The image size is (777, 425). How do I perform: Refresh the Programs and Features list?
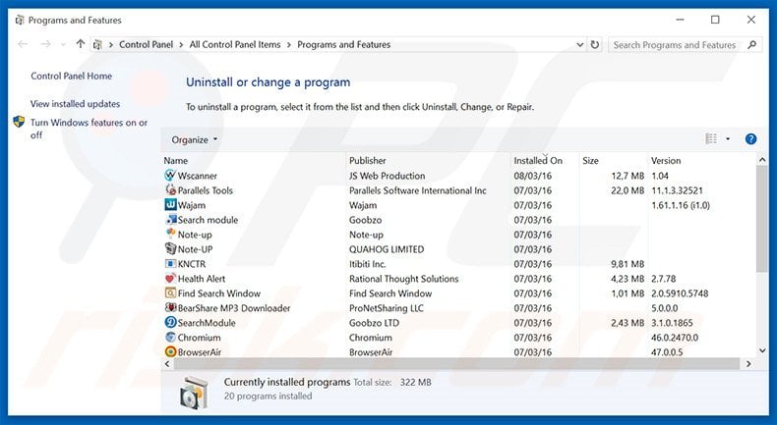click(x=595, y=44)
